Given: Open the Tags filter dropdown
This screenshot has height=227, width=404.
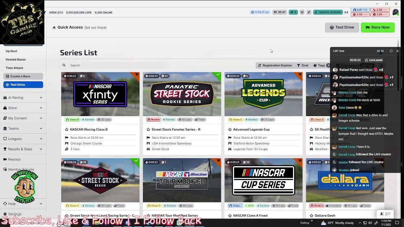Looking at the screenshot, I should coord(321,65).
